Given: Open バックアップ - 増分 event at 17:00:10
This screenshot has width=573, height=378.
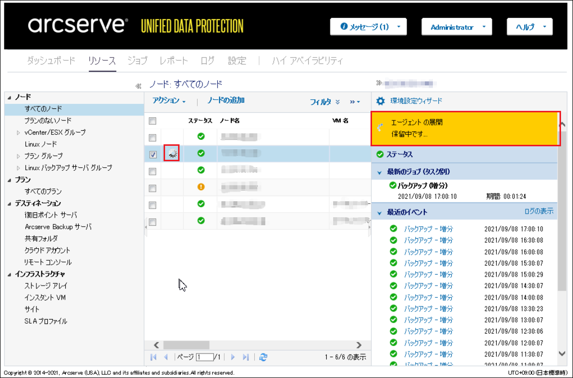Looking at the screenshot, I should (428, 229).
